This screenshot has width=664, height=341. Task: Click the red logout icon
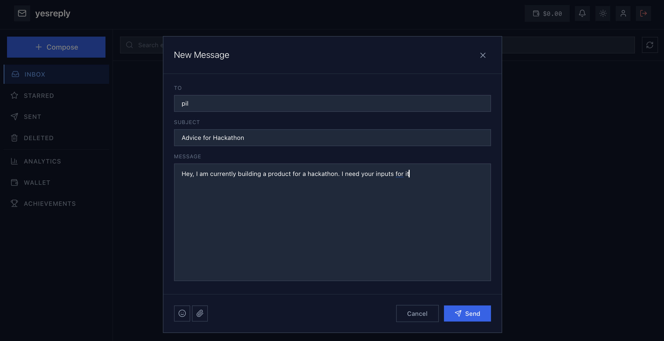click(643, 13)
